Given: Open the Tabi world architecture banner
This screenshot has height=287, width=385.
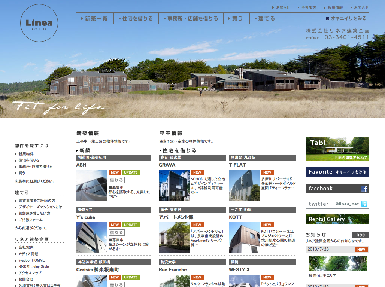Looking at the screenshot, I should tap(337, 149).
